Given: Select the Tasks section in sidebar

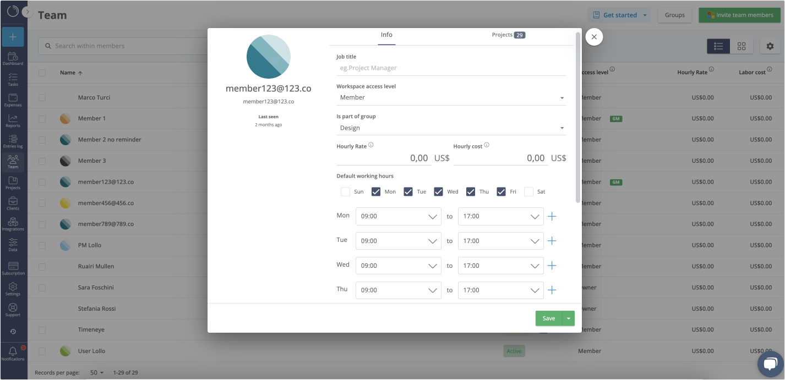Looking at the screenshot, I should (x=13, y=79).
